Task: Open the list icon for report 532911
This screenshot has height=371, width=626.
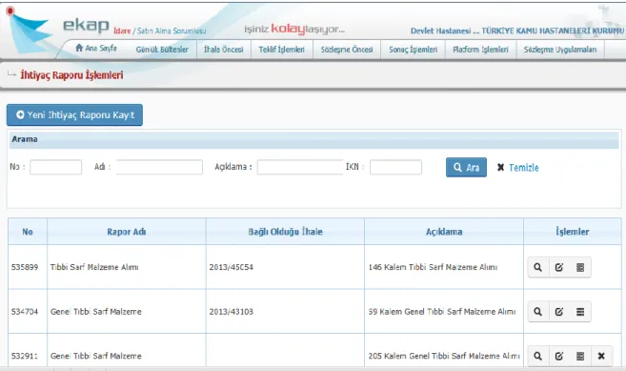Action: coord(580,356)
